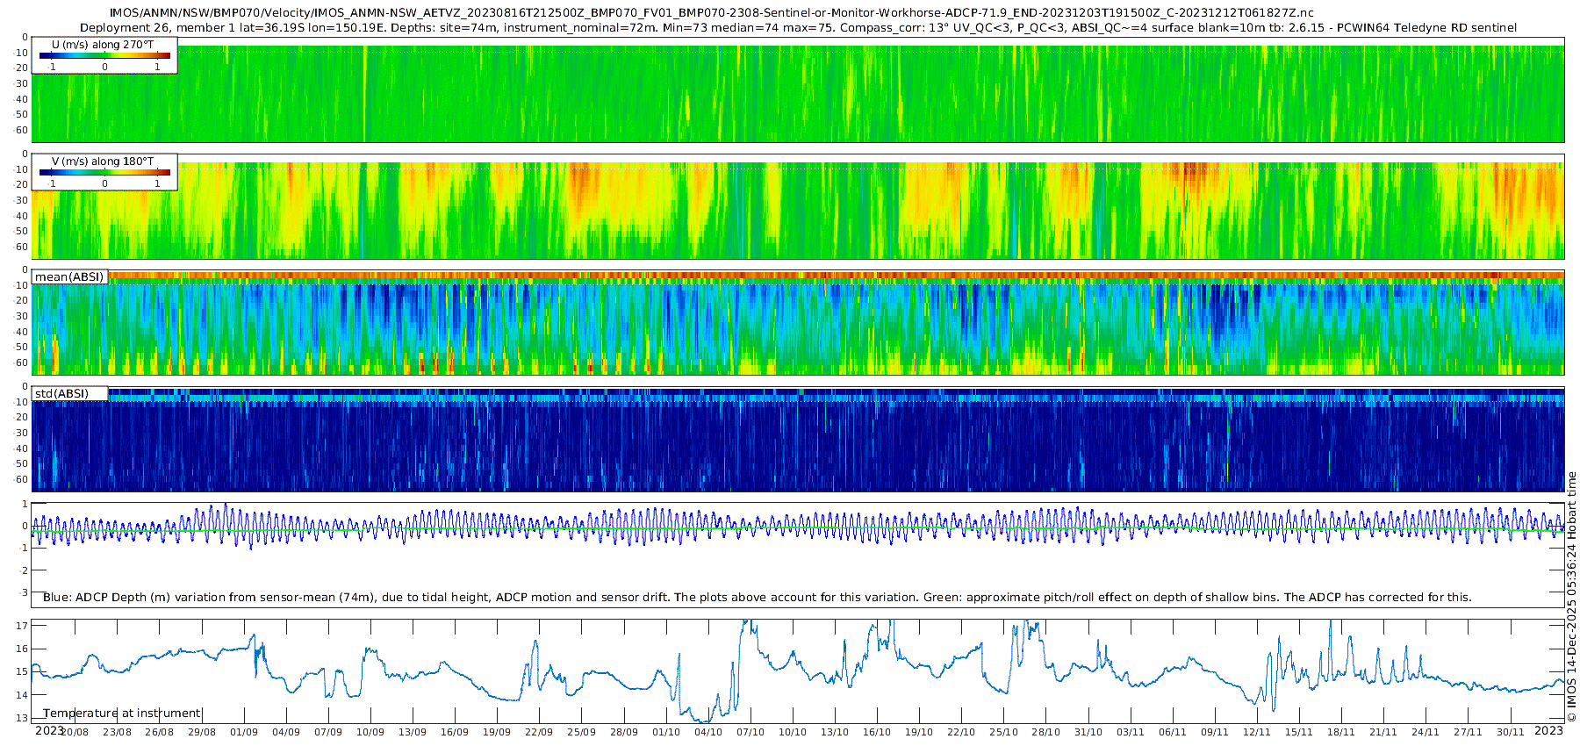Image resolution: width=1580 pixels, height=746 pixels.
Task: Click the 2023 year label at bottom right
Action: [x=1548, y=730]
